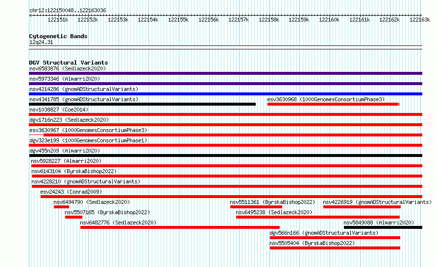Viewport: 436px width, 267px height.
Task: Open nsv6143104 (ByrskaBishop2022) label
Action: [x=74, y=171]
